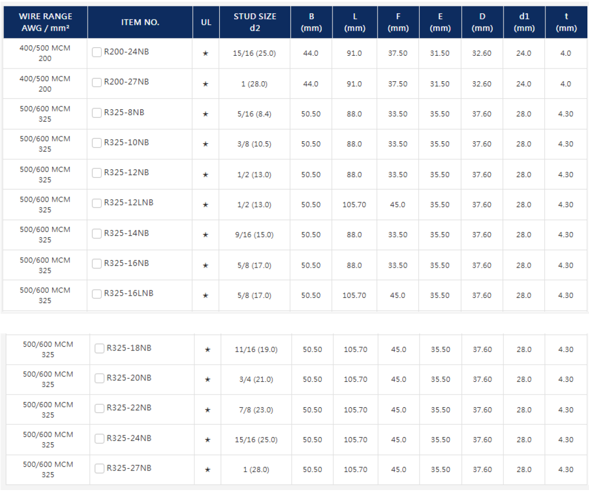Enable the R325-12NB checkbox
589x497 pixels.
[97, 173]
